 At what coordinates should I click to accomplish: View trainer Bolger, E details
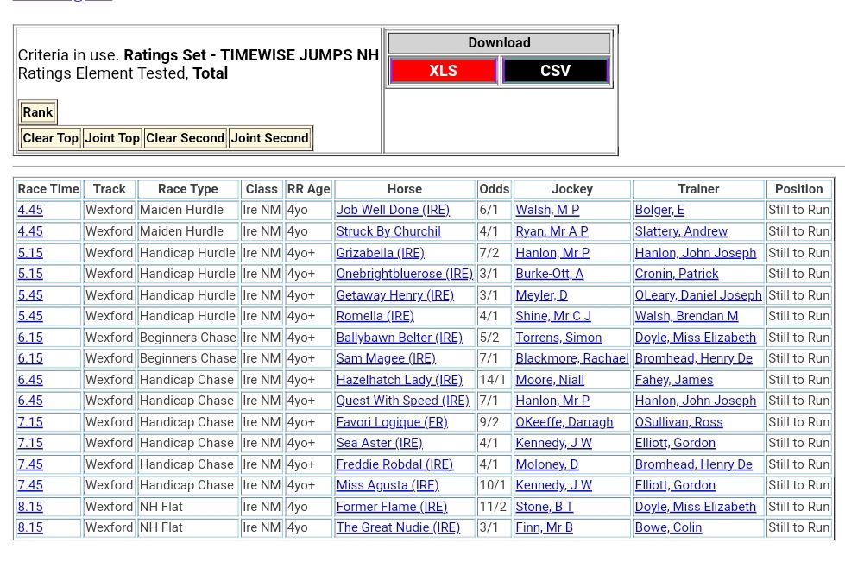coord(659,210)
